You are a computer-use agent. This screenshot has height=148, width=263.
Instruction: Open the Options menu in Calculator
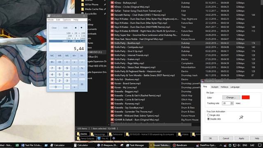point(67,20)
